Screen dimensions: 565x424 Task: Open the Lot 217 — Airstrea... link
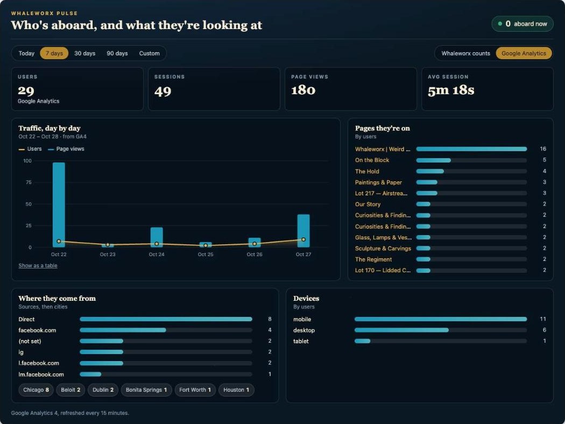[x=381, y=193]
